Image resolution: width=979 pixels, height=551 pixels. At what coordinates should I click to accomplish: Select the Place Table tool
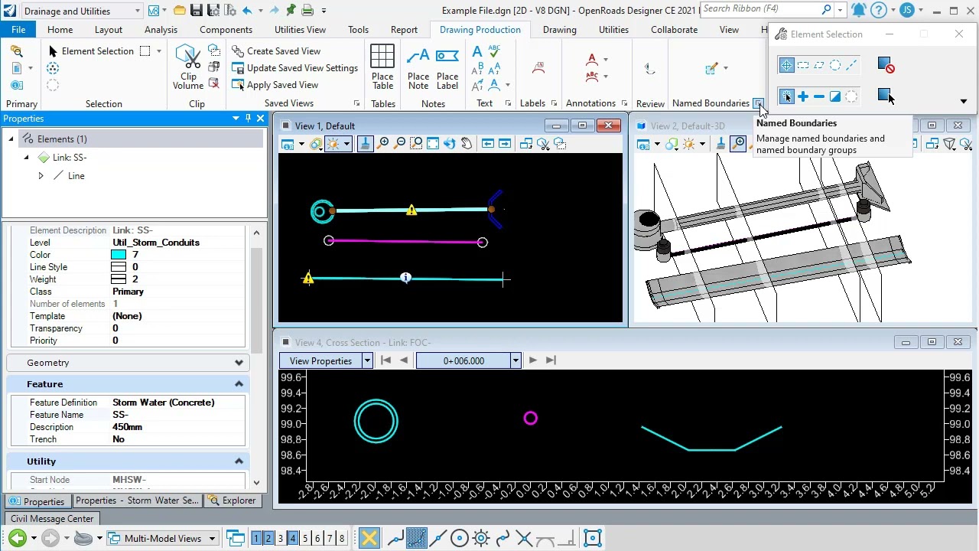382,67
